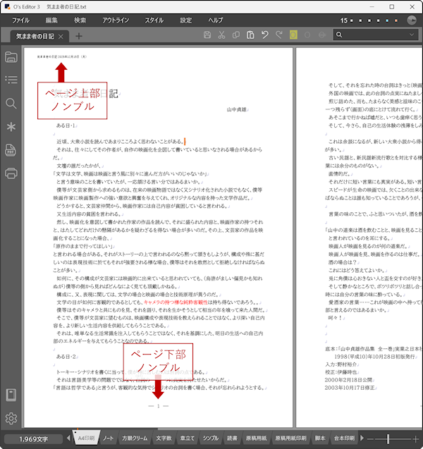The image size is (423, 449).
Task: Adjust the zoom slider at bottom right
Action: (388, 439)
